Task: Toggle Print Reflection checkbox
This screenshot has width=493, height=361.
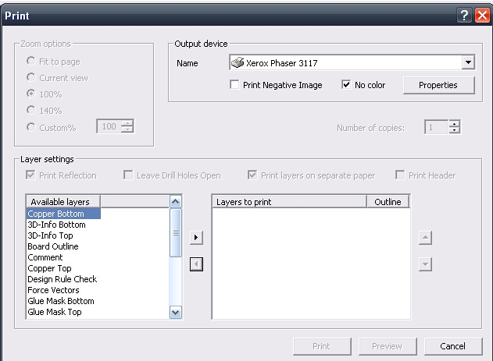Action: pyautogui.click(x=30, y=175)
